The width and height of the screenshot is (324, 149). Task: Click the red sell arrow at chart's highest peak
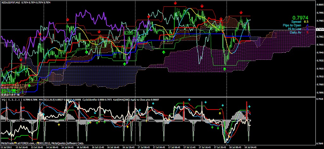(x=176, y=3)
